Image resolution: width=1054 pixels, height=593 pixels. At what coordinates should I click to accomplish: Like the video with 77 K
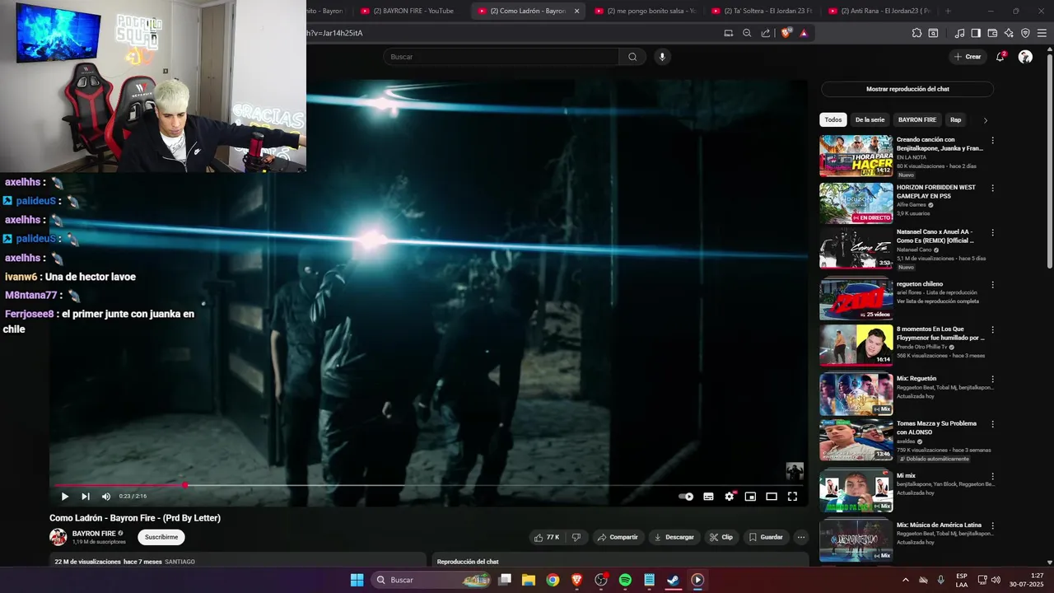point(546,537)
